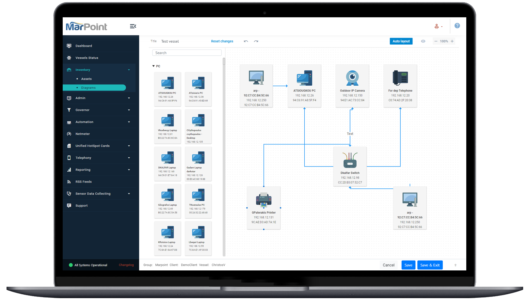Click the Reset changes link
The image size is (530, 303).
click(222, 41)
